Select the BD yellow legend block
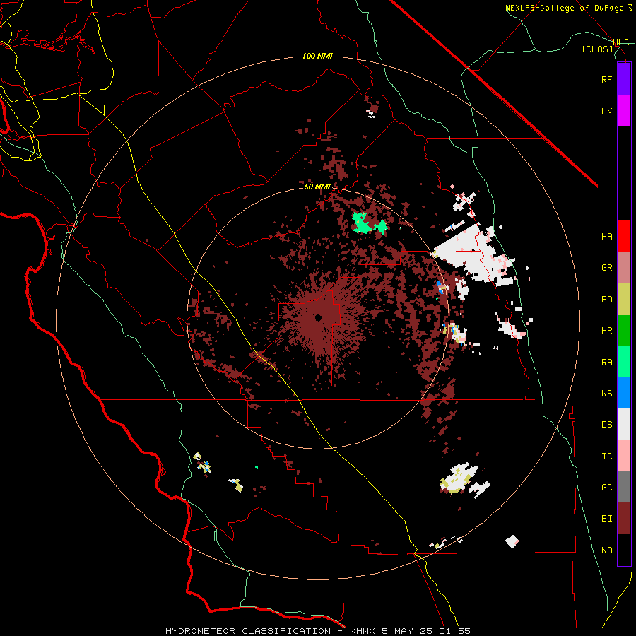This screenshot has width=636, height=636. 624,300
